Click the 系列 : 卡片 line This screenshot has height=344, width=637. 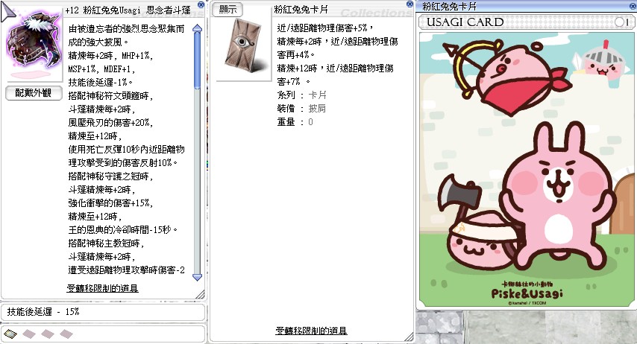(302, 95)
